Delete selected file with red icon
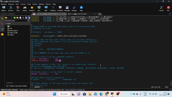The width and height of the screenshot is (172, 97). point(23,18)
